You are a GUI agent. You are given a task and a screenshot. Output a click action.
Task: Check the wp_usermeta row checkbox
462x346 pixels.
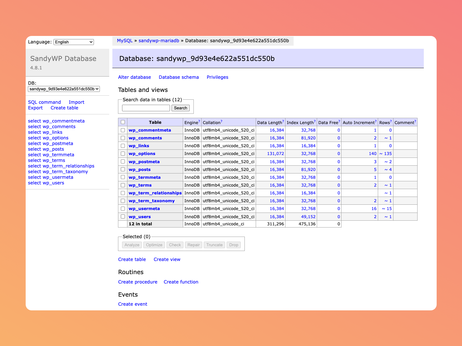pyautogui.click(x=123, y=208)
